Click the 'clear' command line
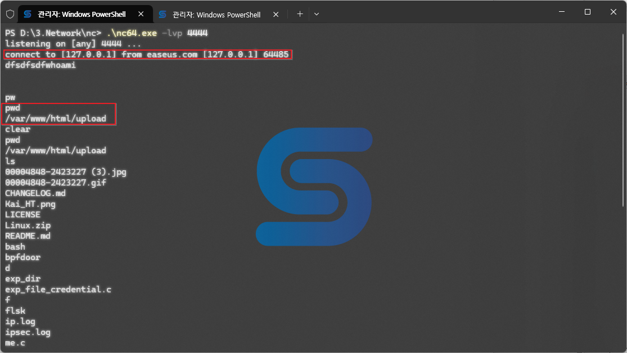The image size is (627, 353). (x=17, y=129)
